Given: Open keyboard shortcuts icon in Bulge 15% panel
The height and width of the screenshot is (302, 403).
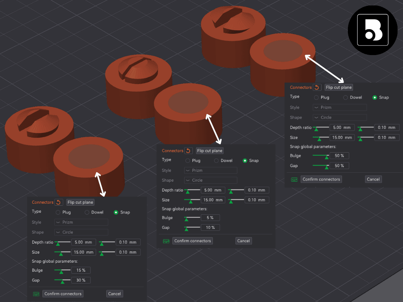Looking at the screenshot, I should [36, 294].
